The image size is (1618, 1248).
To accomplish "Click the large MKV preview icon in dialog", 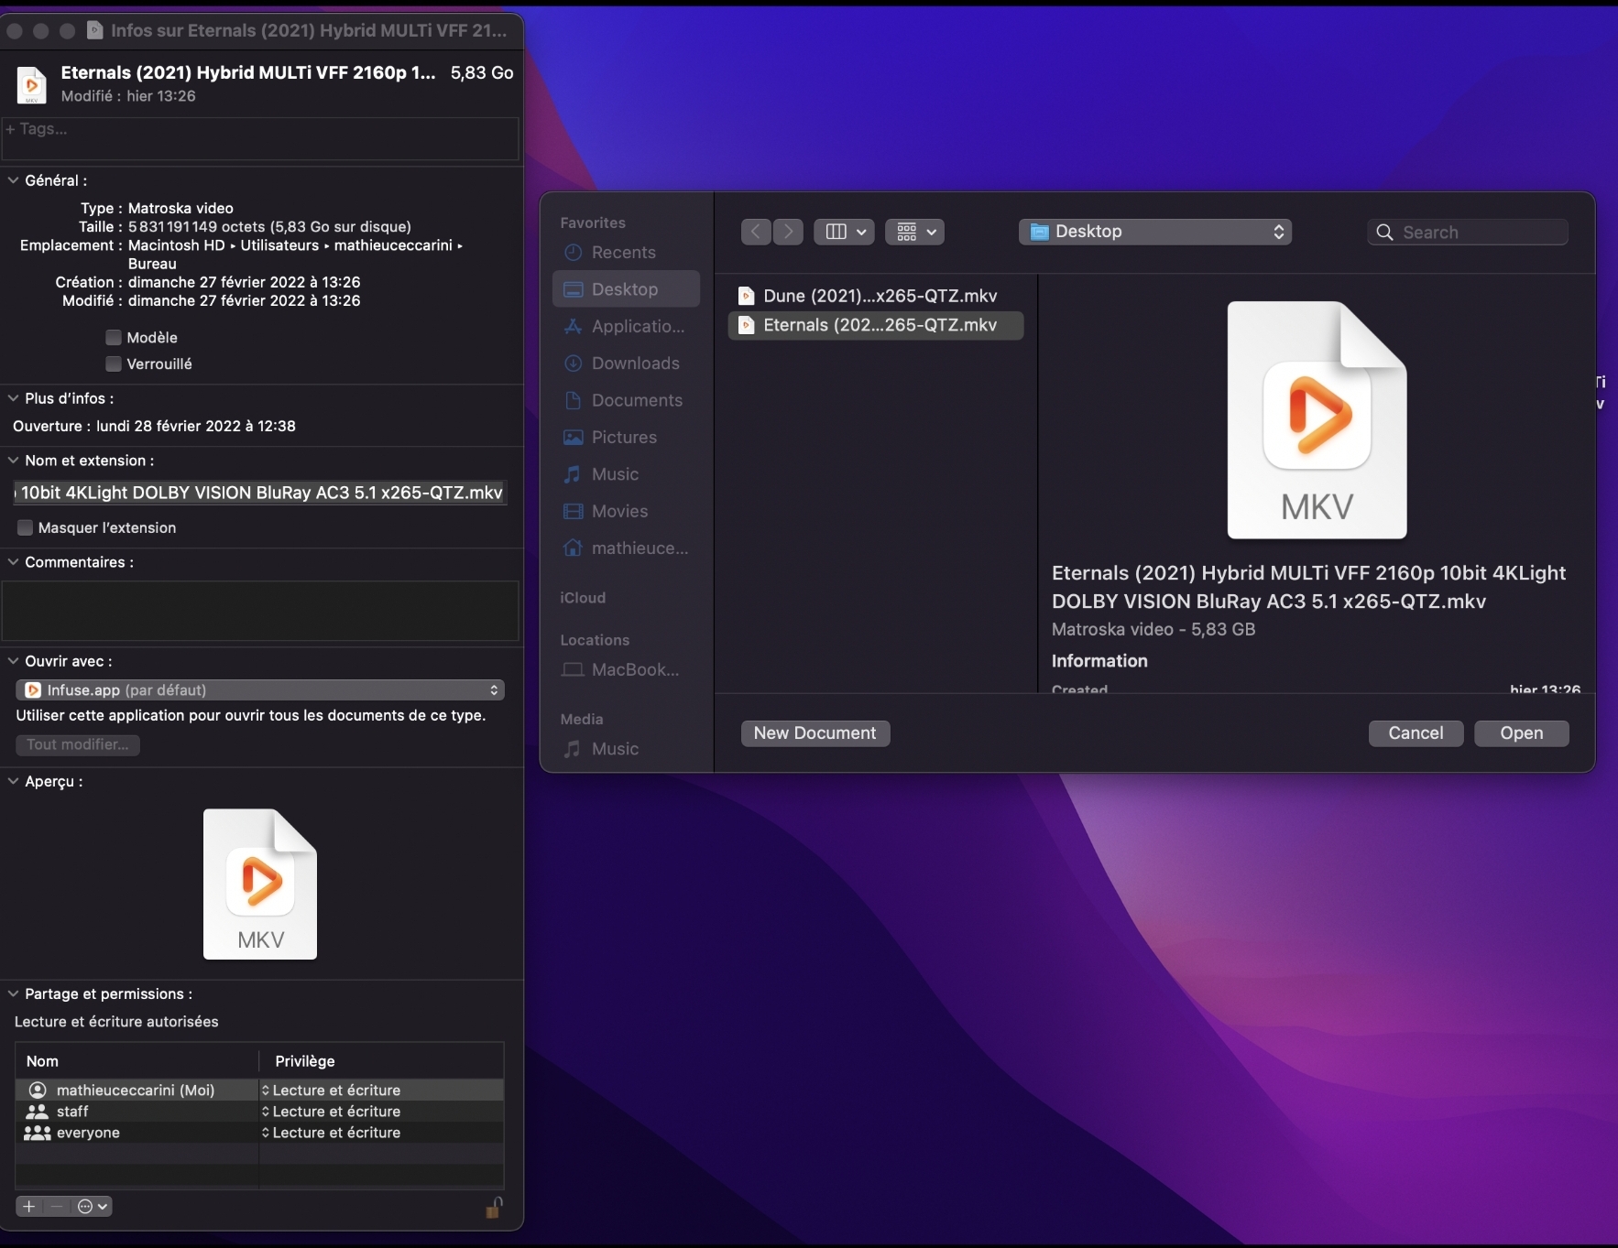I will 1317,419.
